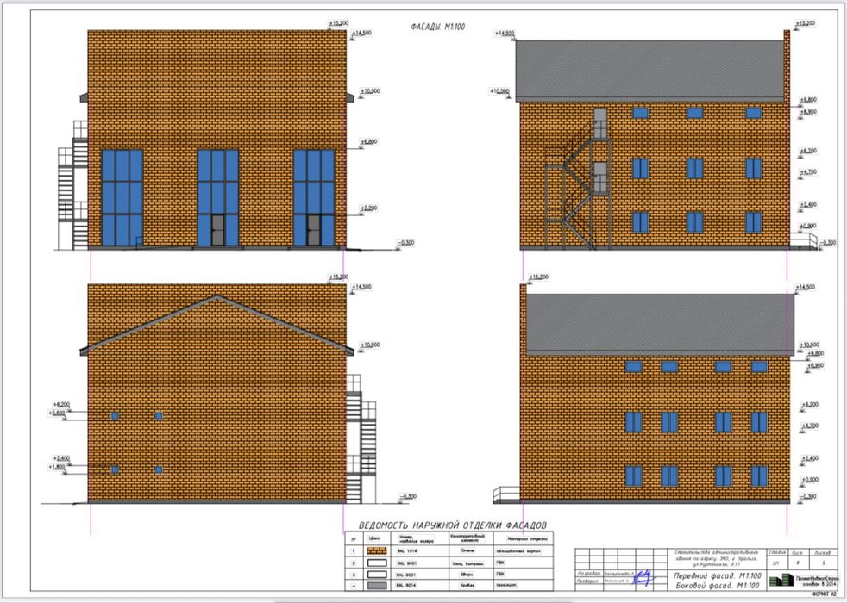
Task: Click the 'Боковой фасад М1:100' title block text
Action: (718, 585)
